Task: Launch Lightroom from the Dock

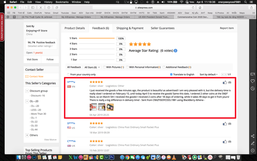Action: tap(106, 157)
